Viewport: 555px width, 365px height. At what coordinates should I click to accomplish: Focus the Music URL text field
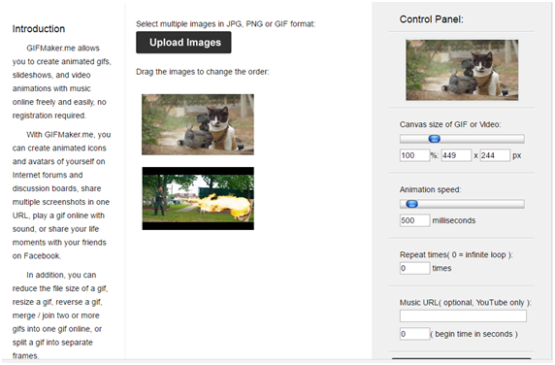click(x=463, y=316)
